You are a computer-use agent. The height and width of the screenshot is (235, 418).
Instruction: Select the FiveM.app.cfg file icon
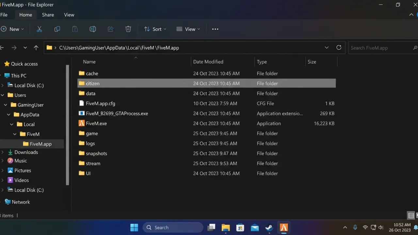[x=82, y=103]
